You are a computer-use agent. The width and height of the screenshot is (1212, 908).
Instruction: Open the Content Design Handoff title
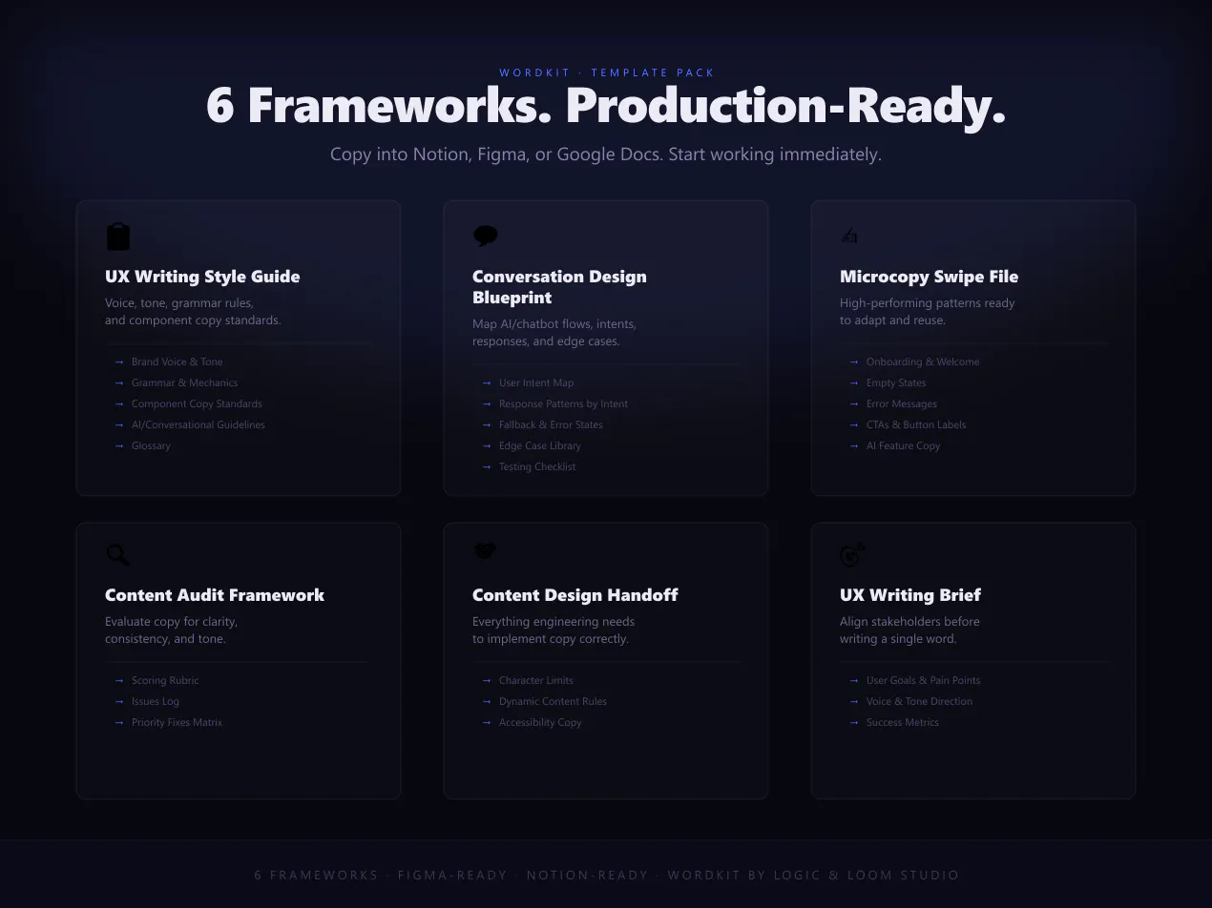pyautogui.click(x=575, y=595)
